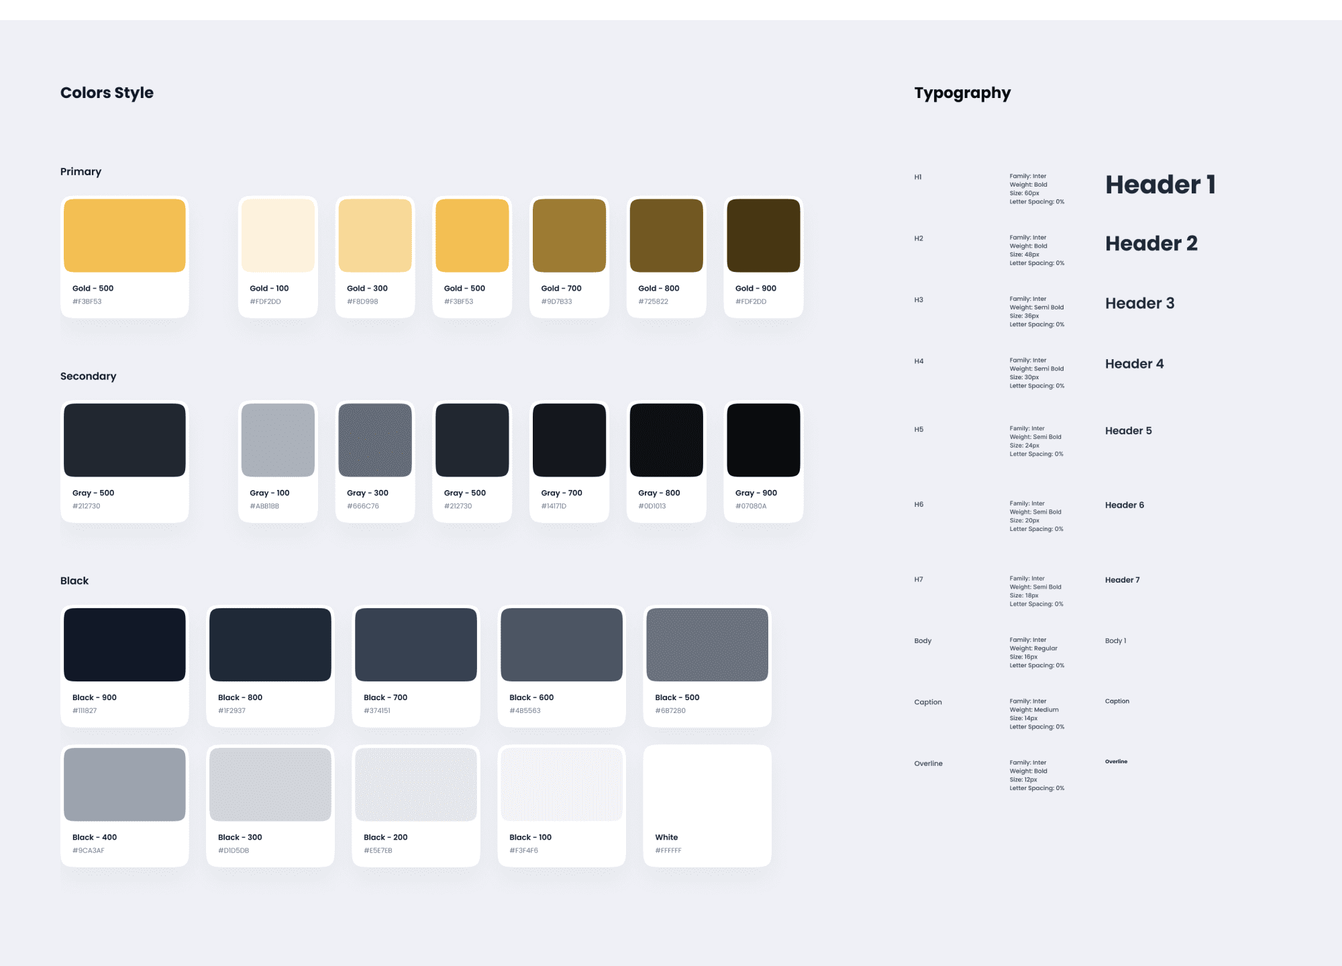Image resolution: width=1342 pixels, height=966 pixels.
Task: Select the '#725822' hex code
Action: [653, 301]
